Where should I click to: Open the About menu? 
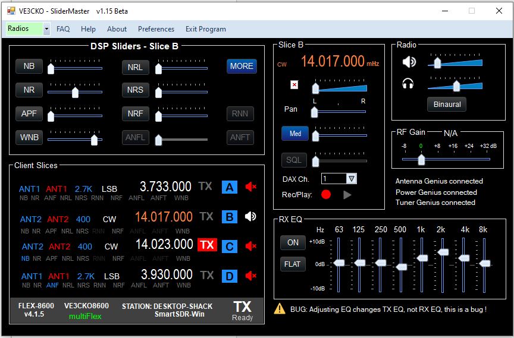click(117, 29)
